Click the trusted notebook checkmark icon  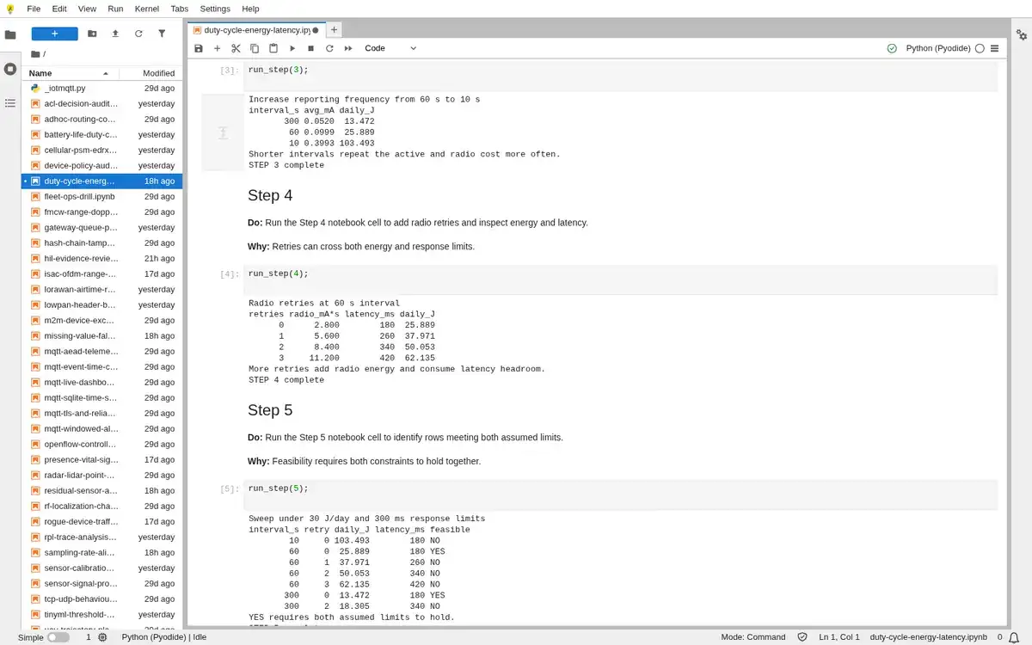[x=892, y=48]
